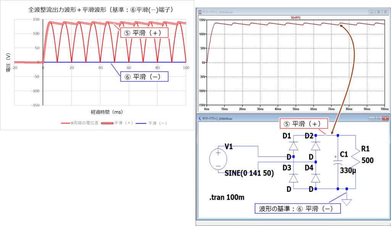Select the D2 diode symbol
The image size is (391, 226).
pos(315,146)
